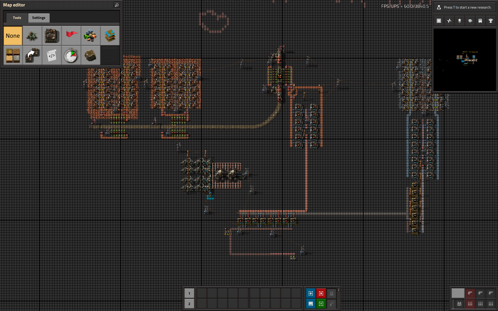Open the achievements trophy icon
The image size is (498, 311).
pyautogui.click(x=491, y=21)
